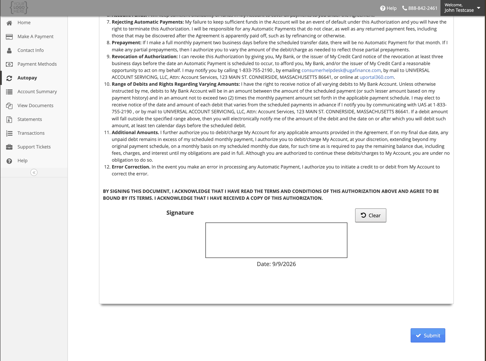This screenshot has width=486, height=361.
Task: Click the Error Correction. clause heading
Action: click(x=131, y=167)
